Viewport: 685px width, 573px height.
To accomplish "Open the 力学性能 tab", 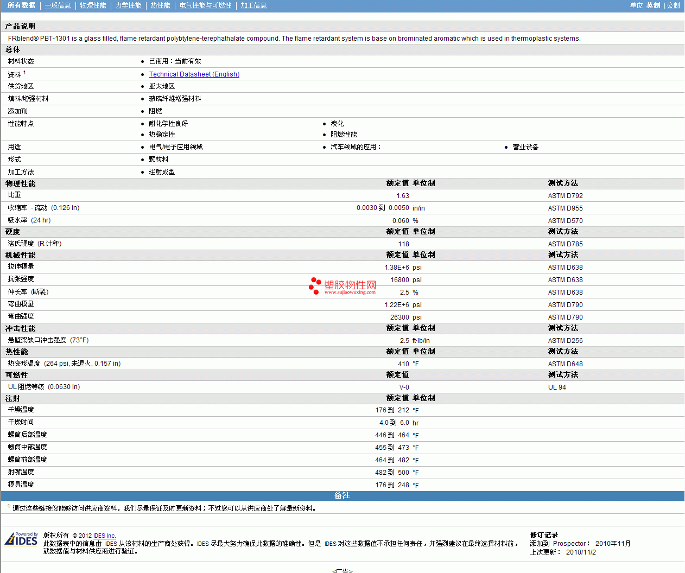I will coord(128,5).
